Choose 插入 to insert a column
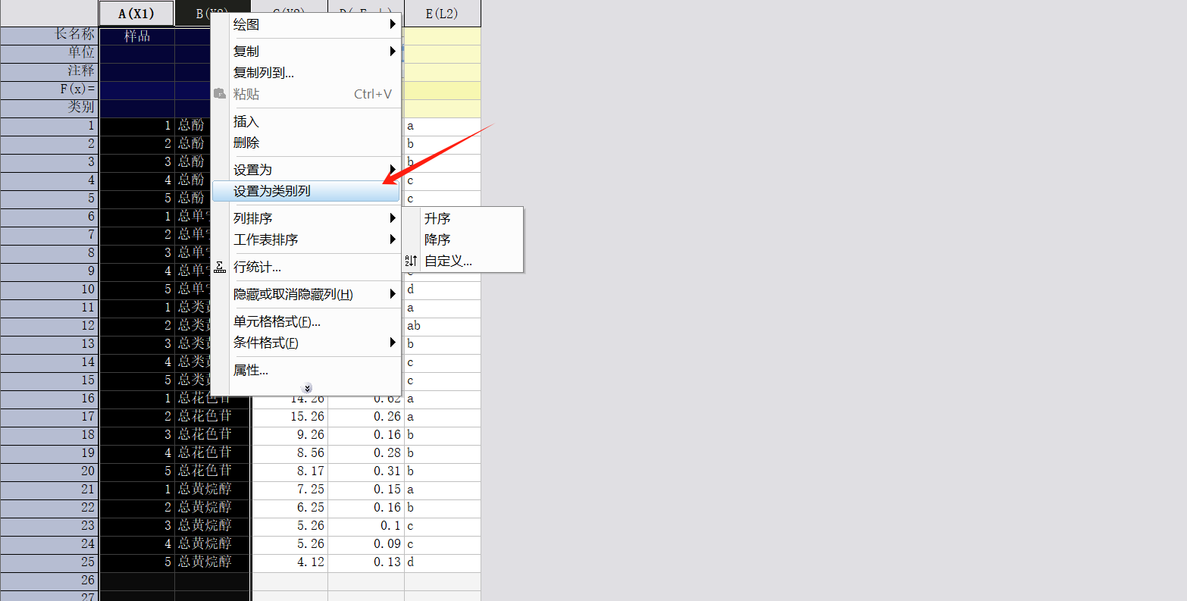The image size is (1187, 601). click(x=246, y=121)
